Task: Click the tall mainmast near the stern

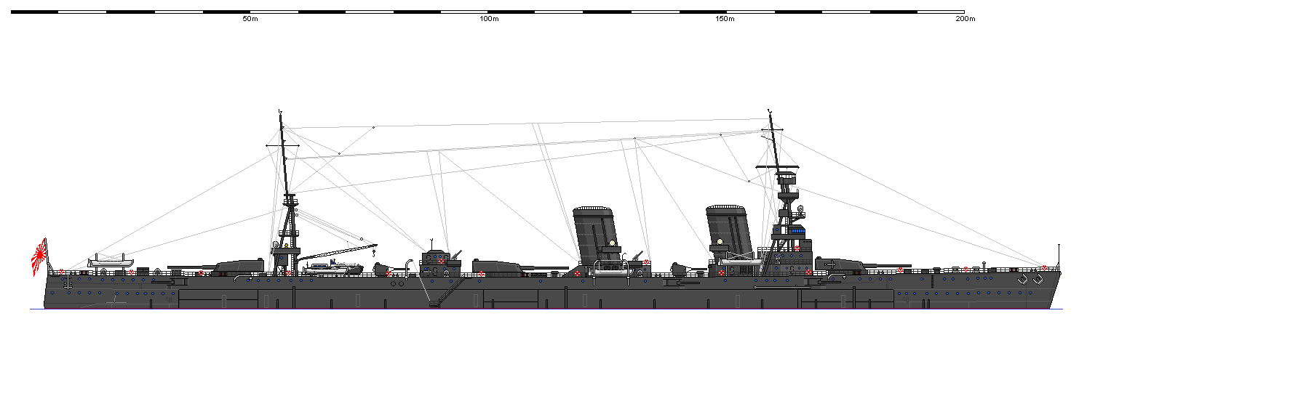Action: [287, 193]
